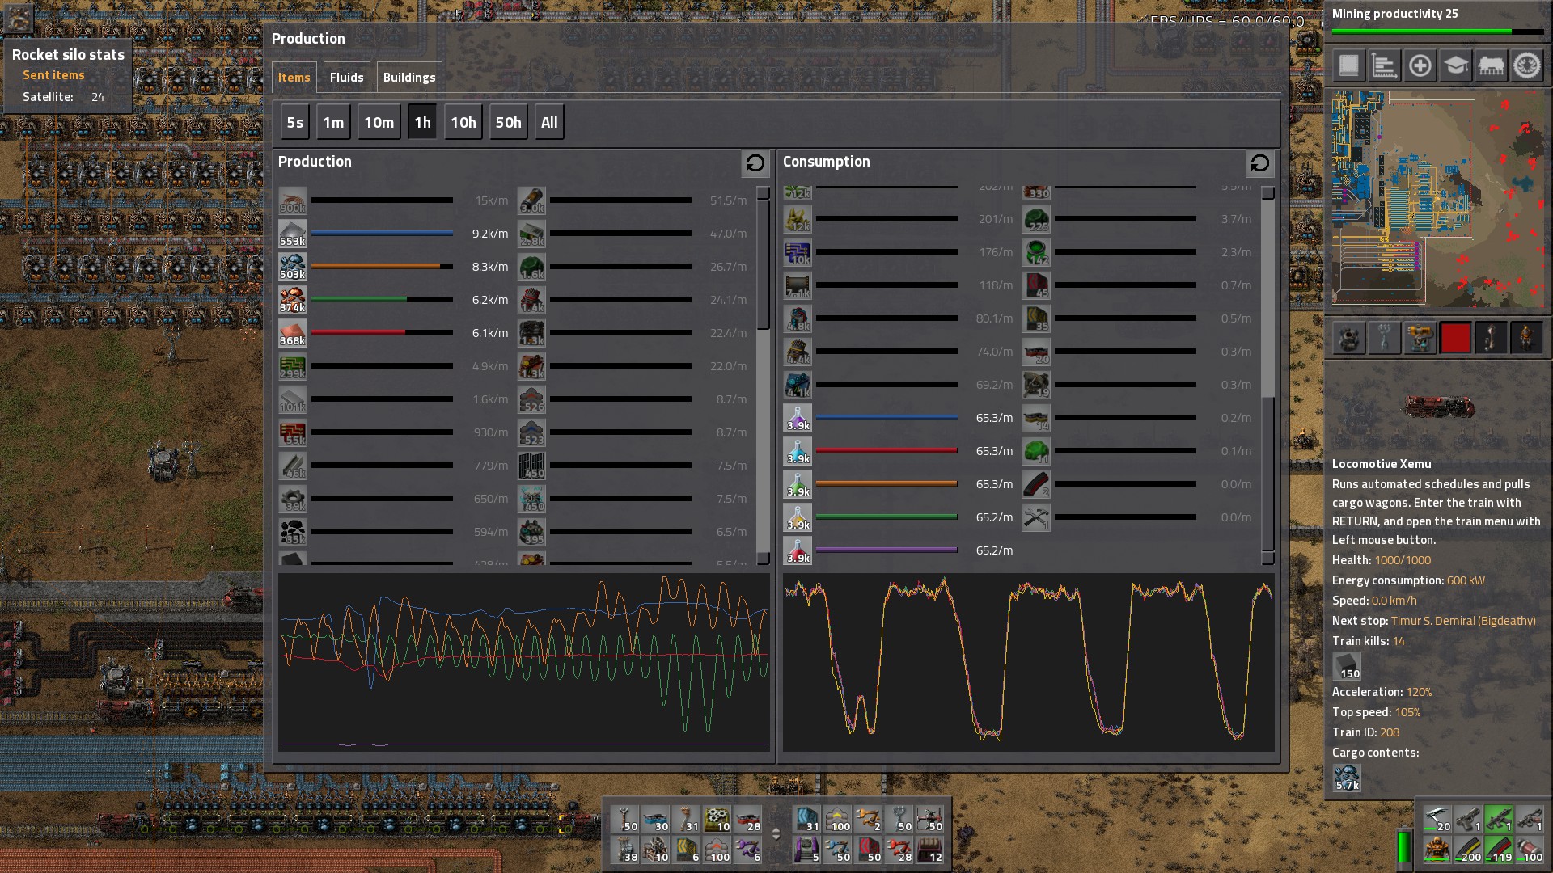
Task: Set the time range to 5s
Action: tap(295, 123)
